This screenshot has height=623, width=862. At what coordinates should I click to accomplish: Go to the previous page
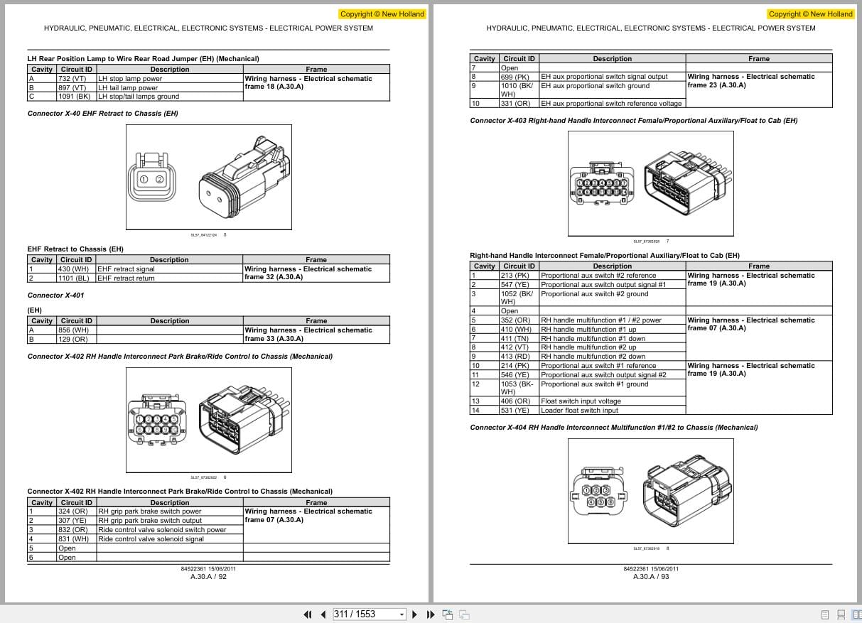[x=323, y=614]
